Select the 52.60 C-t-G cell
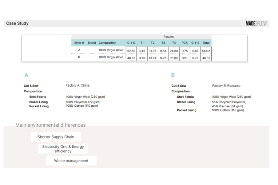The width and height of the screenshot is (278, 185). tap(131, 51)
